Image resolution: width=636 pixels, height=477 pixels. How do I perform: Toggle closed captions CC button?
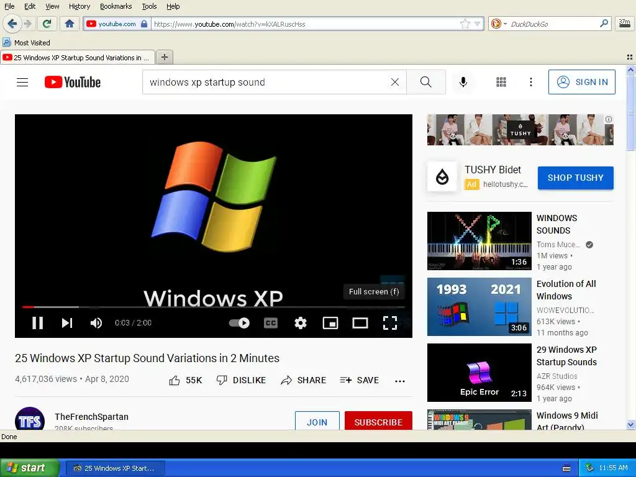(x=271, y=323)
